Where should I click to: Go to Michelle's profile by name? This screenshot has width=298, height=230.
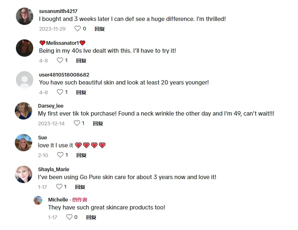(x=58, y=200)
